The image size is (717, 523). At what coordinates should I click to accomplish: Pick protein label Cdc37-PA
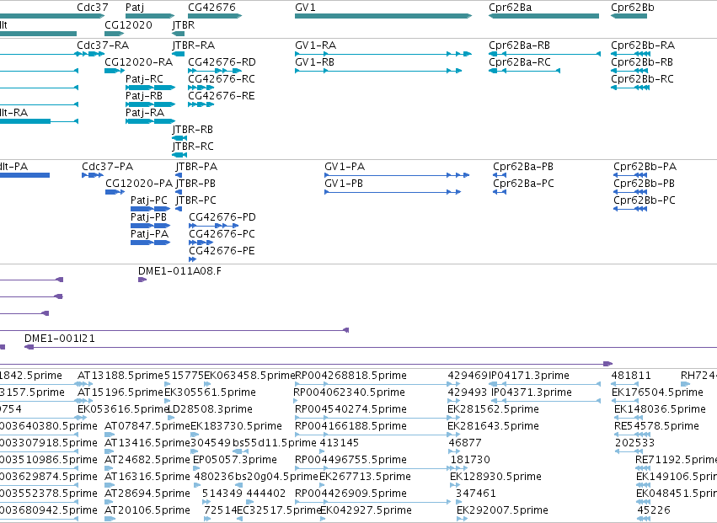[108, 167]
